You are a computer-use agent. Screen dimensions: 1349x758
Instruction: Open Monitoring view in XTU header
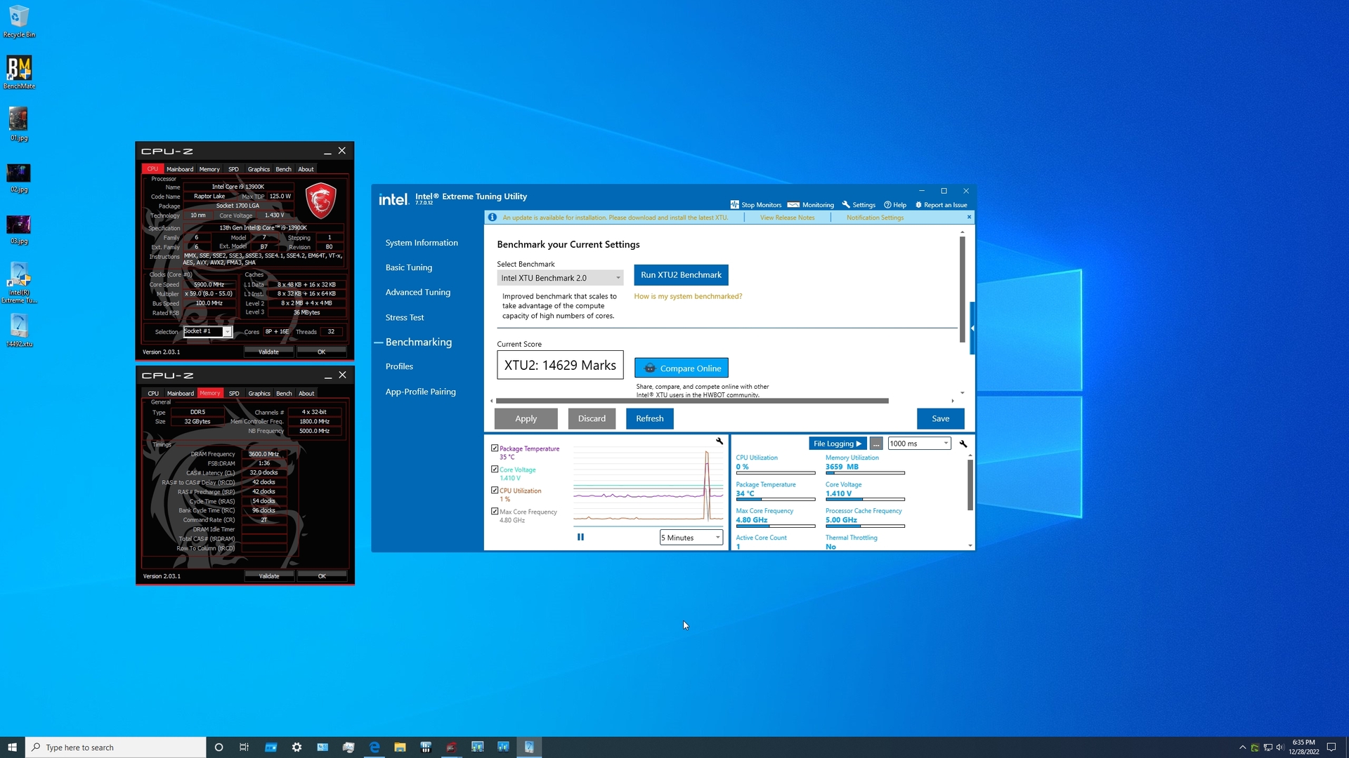pos(811,205)
